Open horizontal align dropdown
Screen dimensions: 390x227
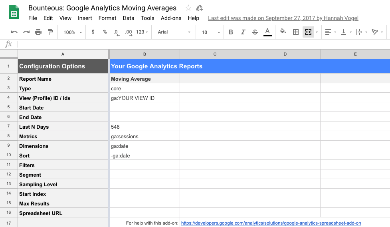point(331,32)
